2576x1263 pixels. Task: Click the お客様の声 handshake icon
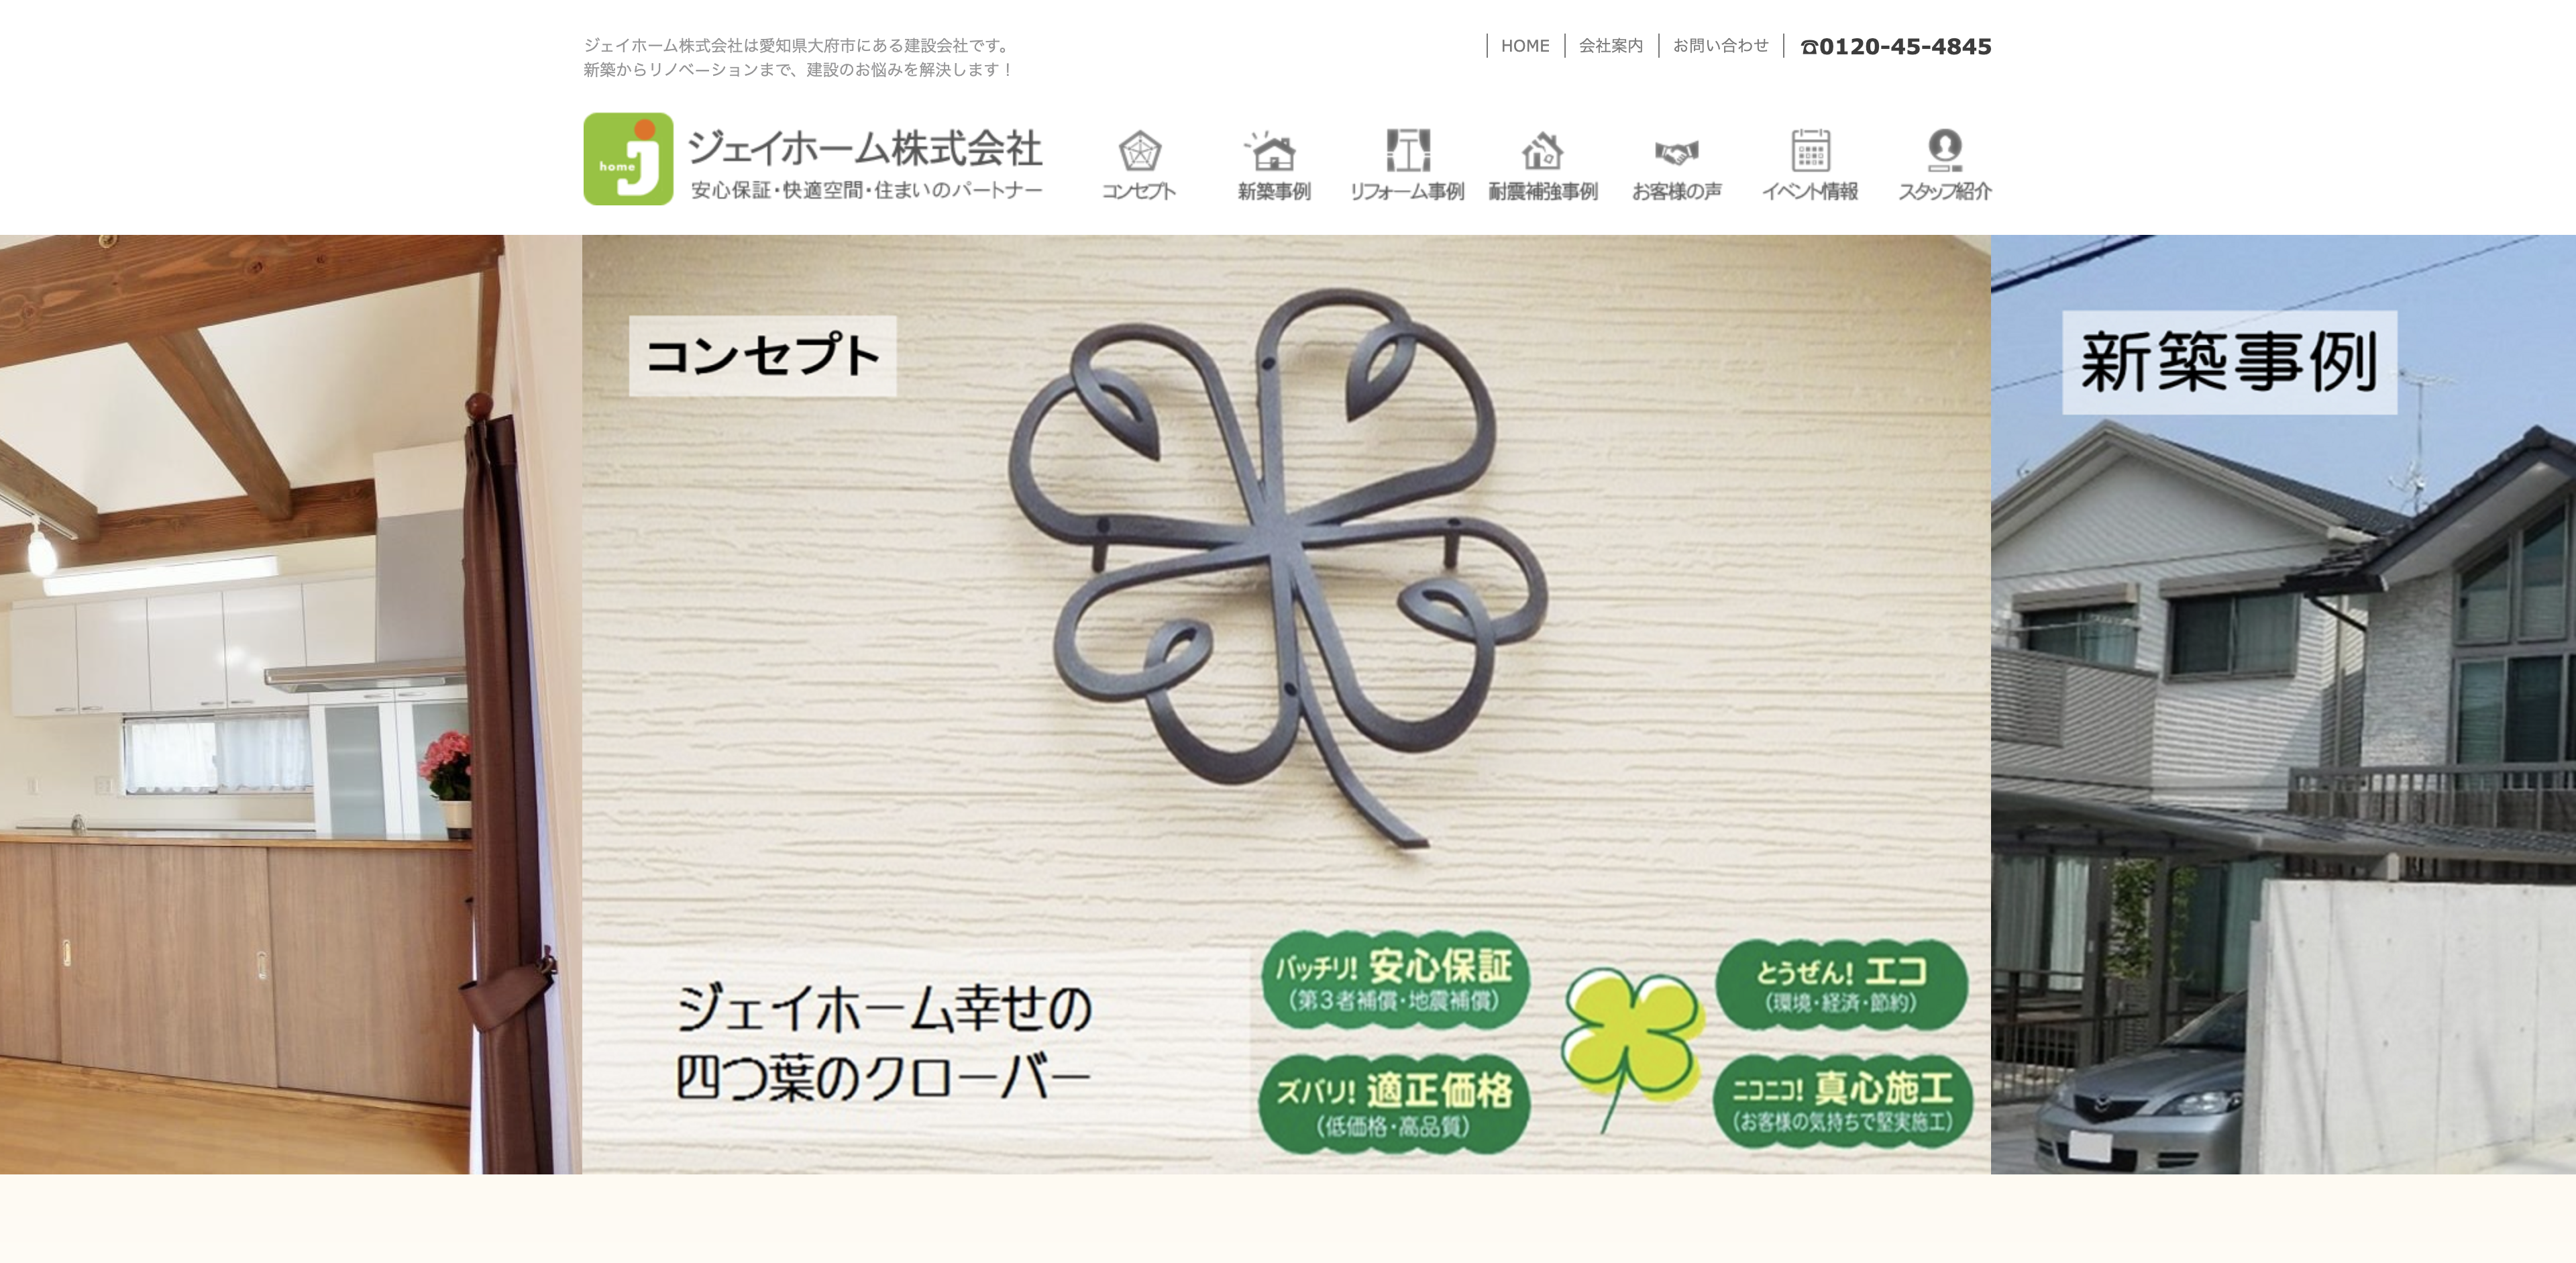click(x=1677, y=153)
